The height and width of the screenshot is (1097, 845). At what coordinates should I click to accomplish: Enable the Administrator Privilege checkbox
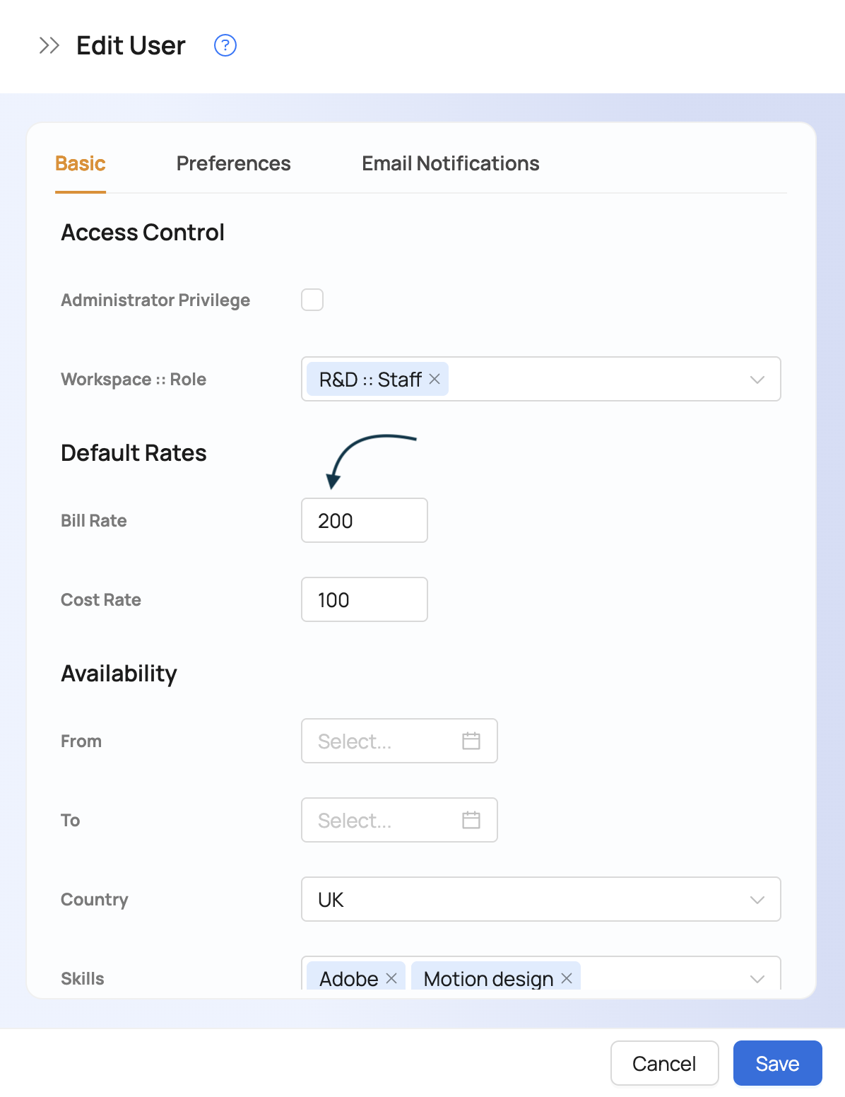(312, 300)
